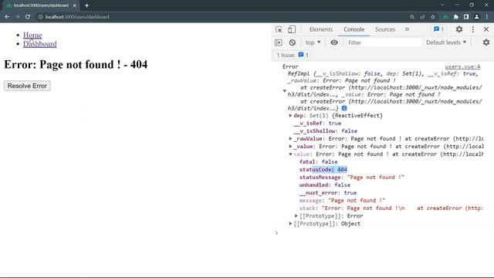Open the tab search chevron
The width and height of the screenshot is (494, 278).
[x=442, y=5]
